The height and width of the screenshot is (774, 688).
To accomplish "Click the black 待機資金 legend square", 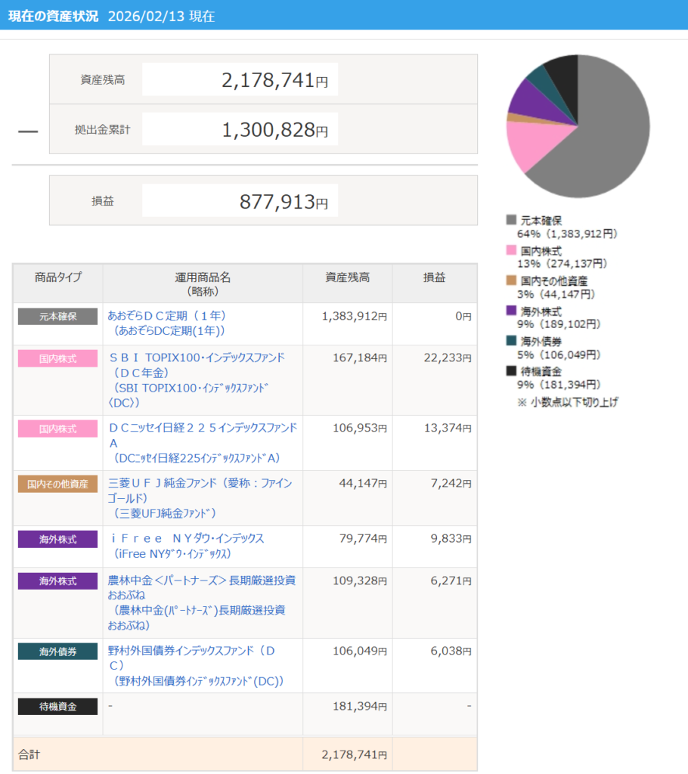I will [511, 371].
